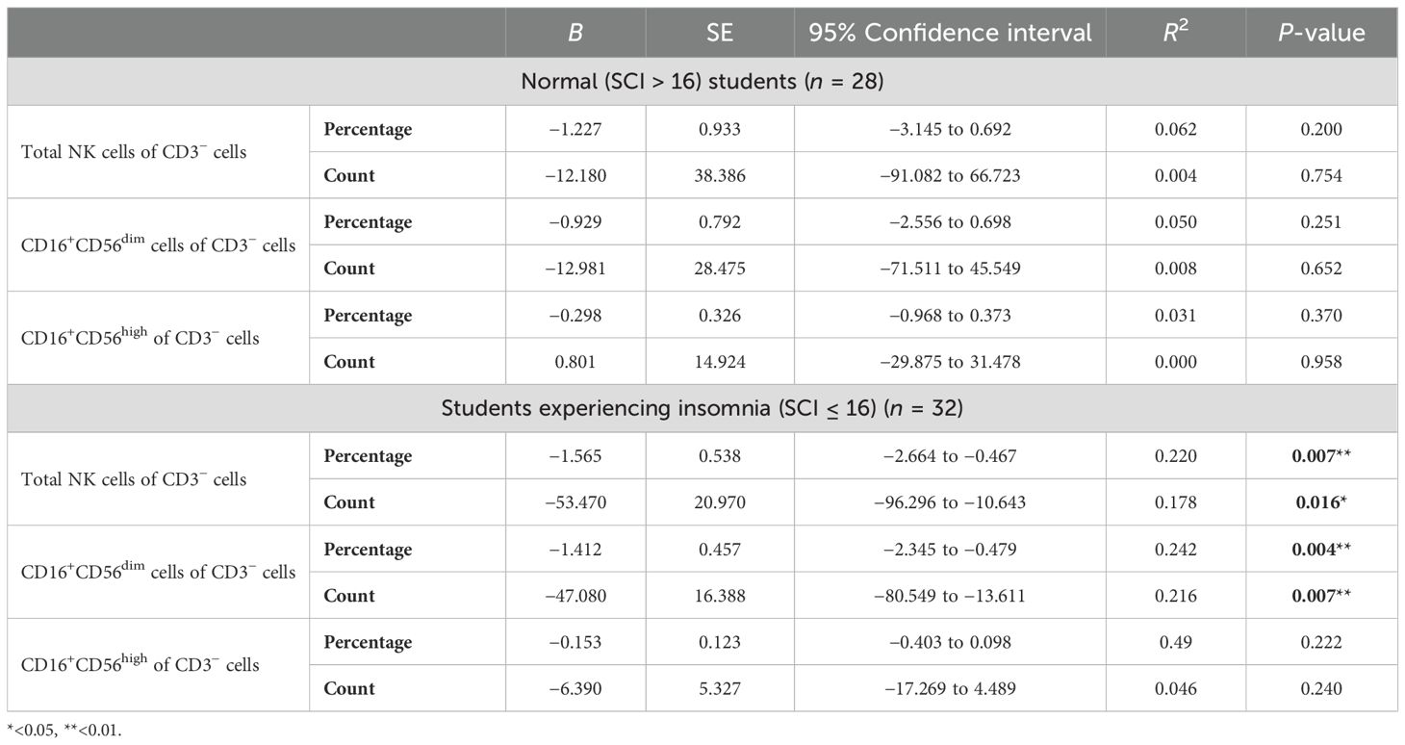This screenshot has width=1405, height=745.
Task: Select the "95% Confidence interval" column header
Action: click(x=950, y=33)
